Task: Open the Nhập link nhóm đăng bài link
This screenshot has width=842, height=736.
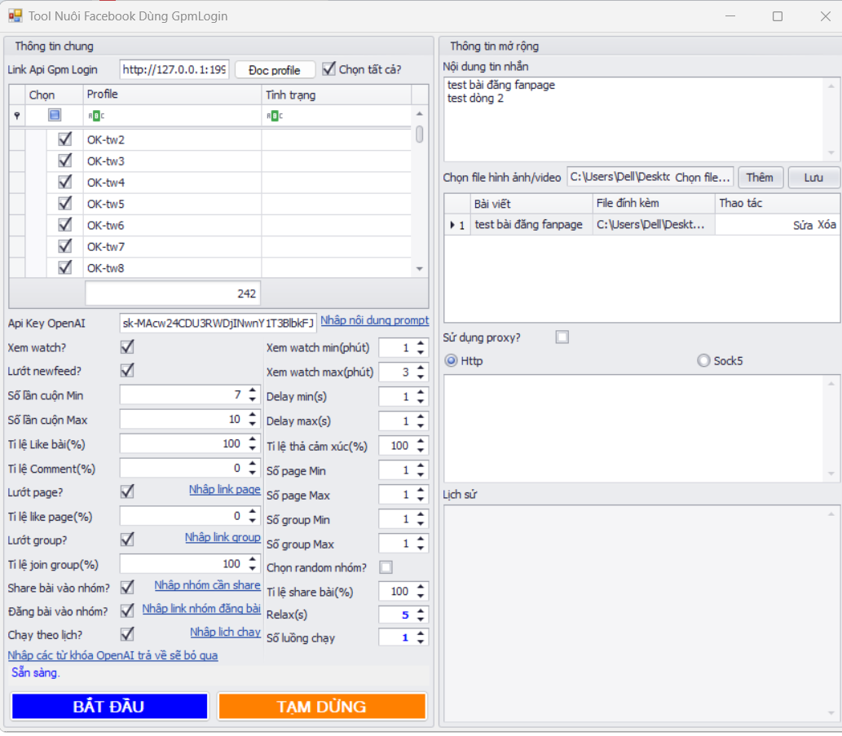Action: click(x=201, y=608)
